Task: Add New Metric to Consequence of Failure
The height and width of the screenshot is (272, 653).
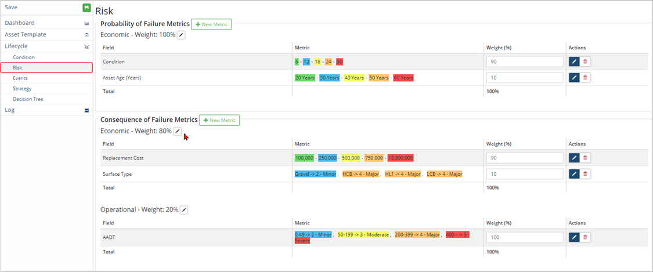Action: 219,120
